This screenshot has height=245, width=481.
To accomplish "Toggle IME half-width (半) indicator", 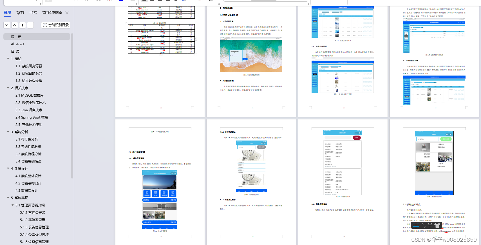I will click(x=430, y=225).
